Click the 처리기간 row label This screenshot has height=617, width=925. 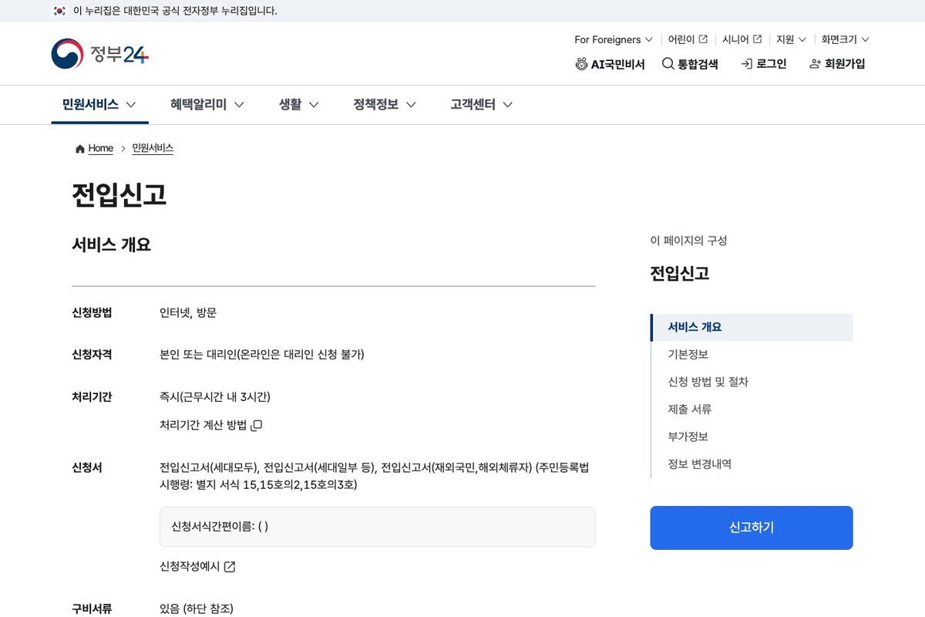point(92,397)
